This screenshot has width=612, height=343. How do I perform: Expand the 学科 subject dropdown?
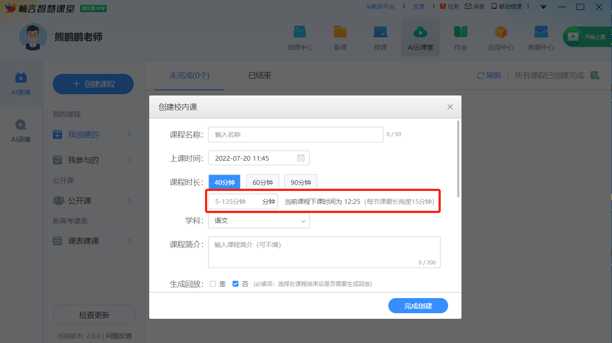pyautogui.click(x=259, y=221)
